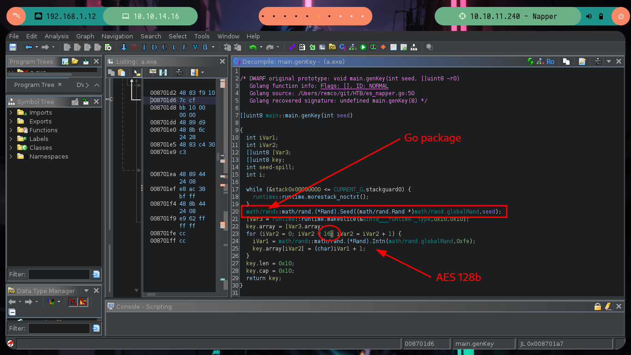Open the Navigation menu
The image size is (631, 355).
coord(117,36)
